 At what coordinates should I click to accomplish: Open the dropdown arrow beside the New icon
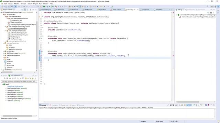pyautogui.click(x=4, y=6)
